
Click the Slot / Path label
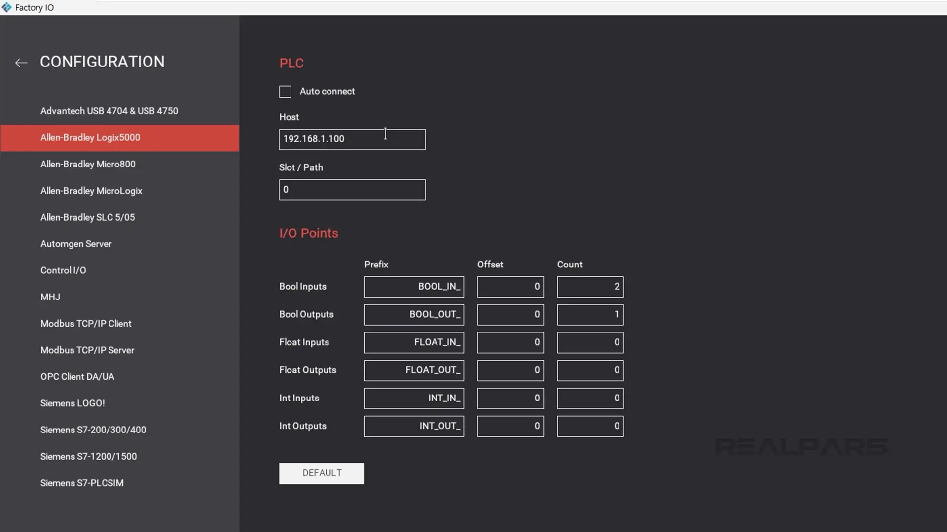click(301, 168)
